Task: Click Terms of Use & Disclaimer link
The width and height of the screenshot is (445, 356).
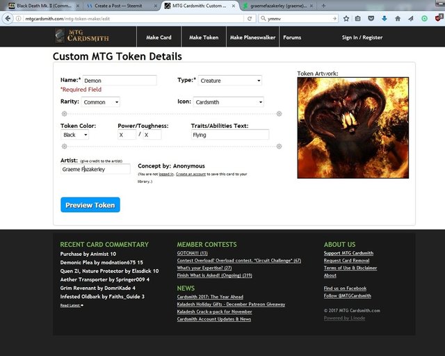Action: click(x=350, y=268)
